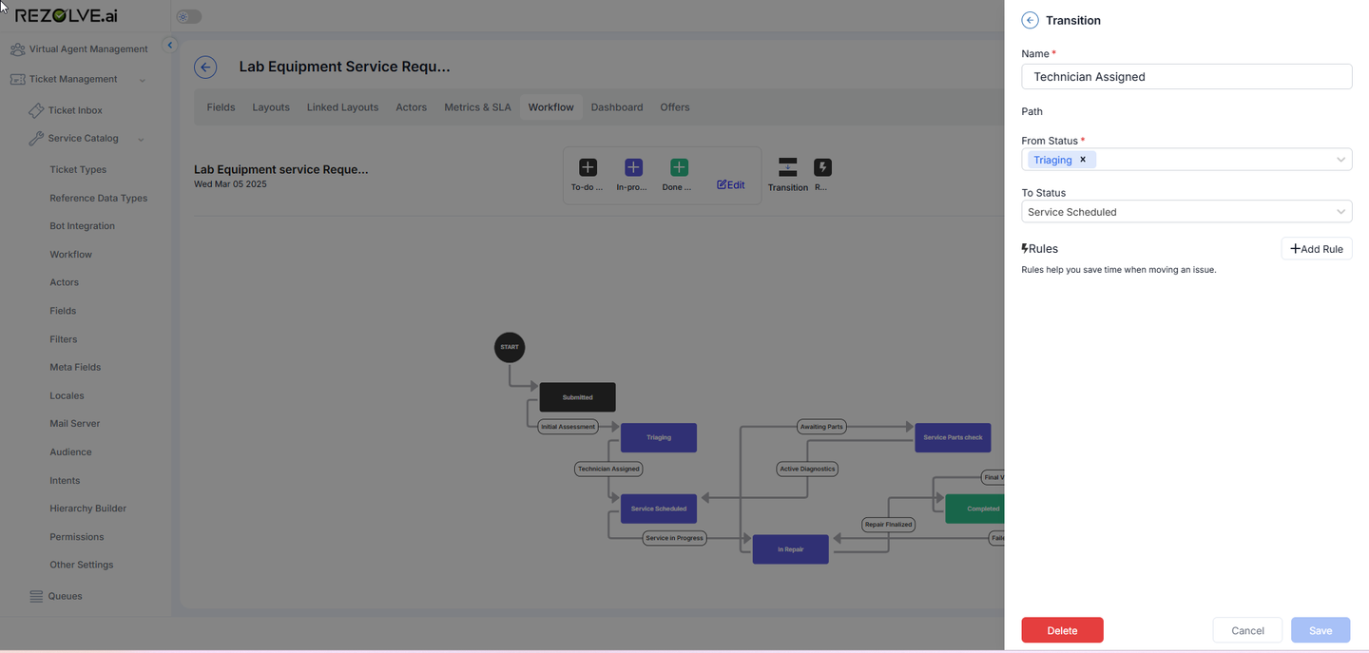The image size is (1369, 653).
Task: Add a Done status
Action: [x=679, y=167]
